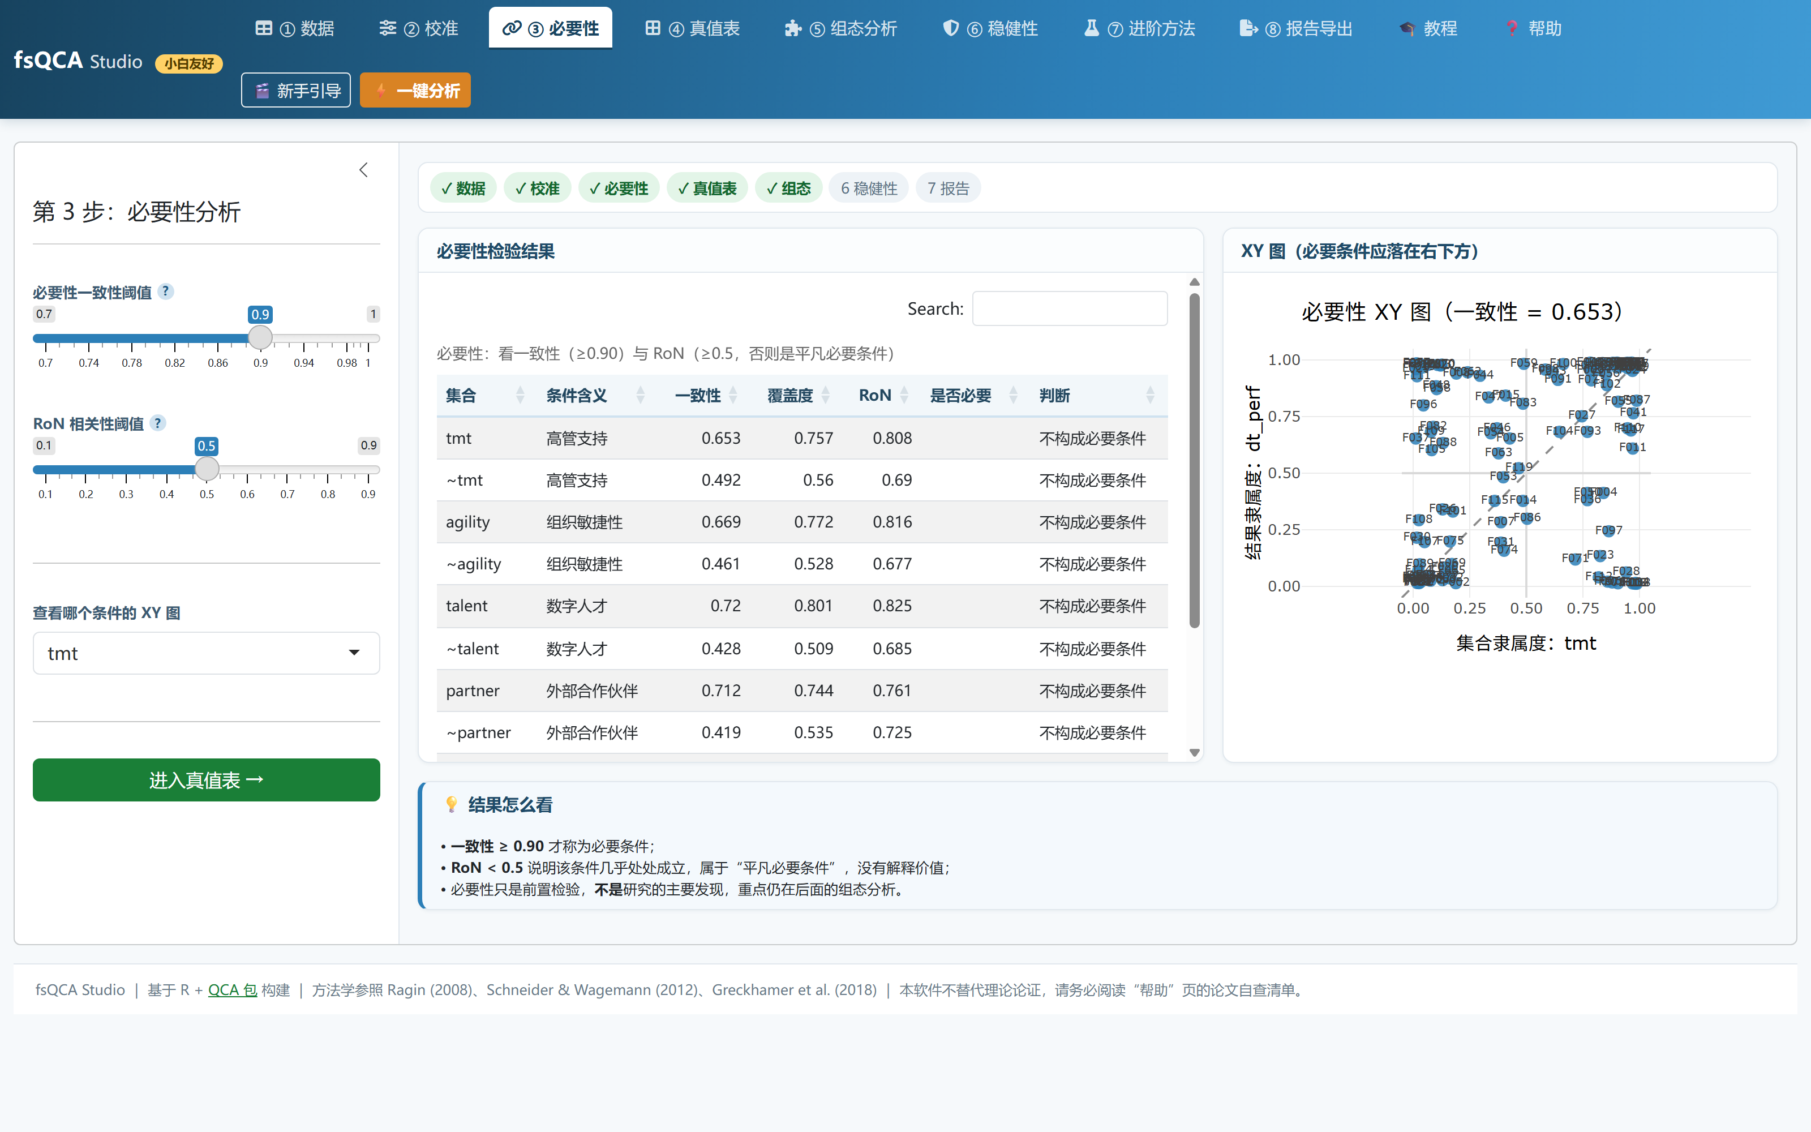Click the Search input field
The image size is (1811, 1132).
(1070, 308)
